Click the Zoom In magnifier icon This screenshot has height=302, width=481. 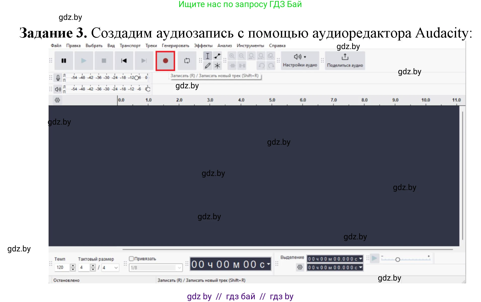click(x=232, y=56)
